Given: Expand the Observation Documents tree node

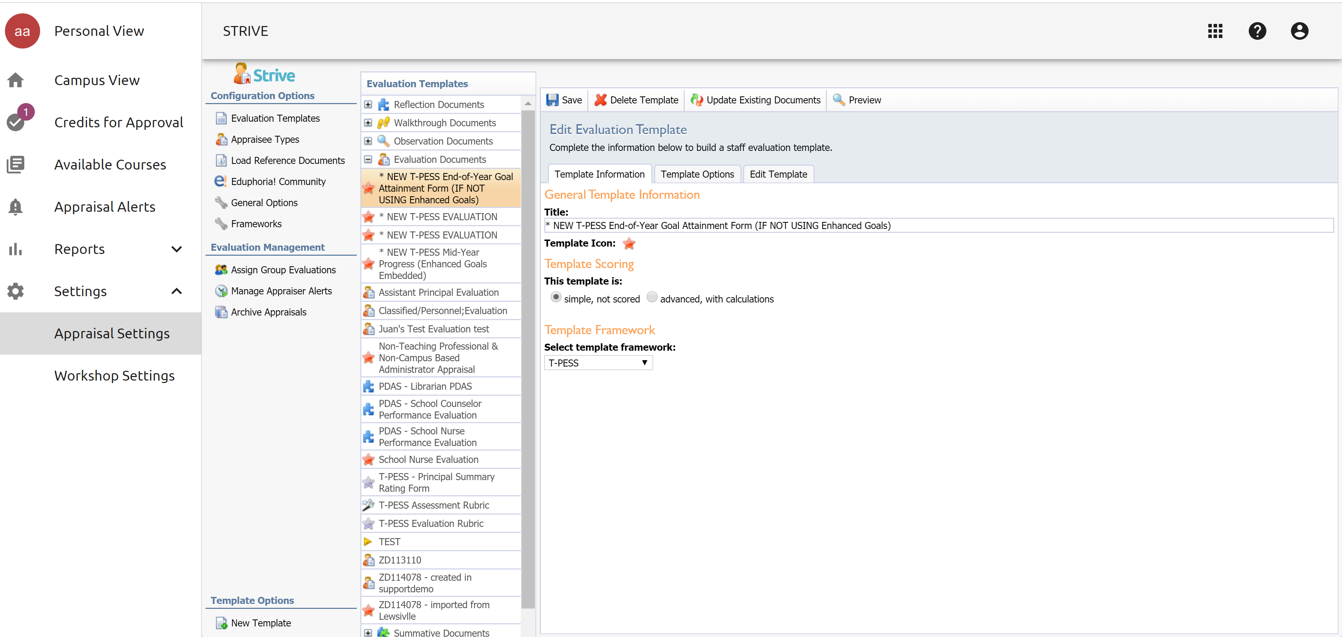Looking at the screenshot, I should pyautogui.click(x=368, y=141).
